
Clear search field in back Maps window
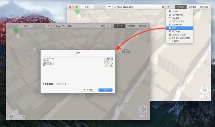(163, 7)
